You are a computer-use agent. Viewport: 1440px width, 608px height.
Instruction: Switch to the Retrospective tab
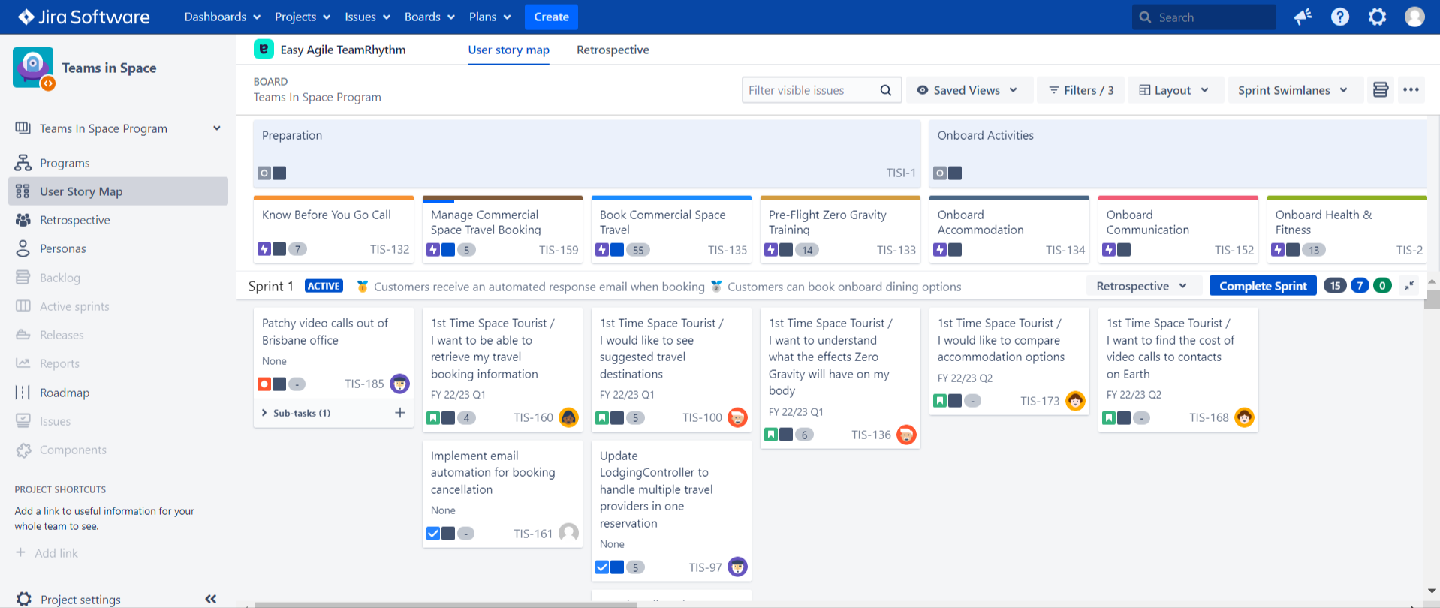click(x=613, y=50)
